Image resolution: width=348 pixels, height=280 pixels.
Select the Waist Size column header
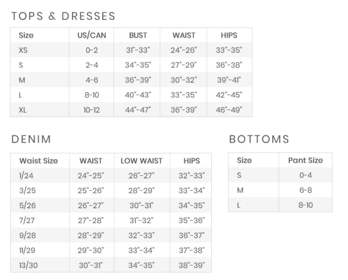click(x=38, y=161)
